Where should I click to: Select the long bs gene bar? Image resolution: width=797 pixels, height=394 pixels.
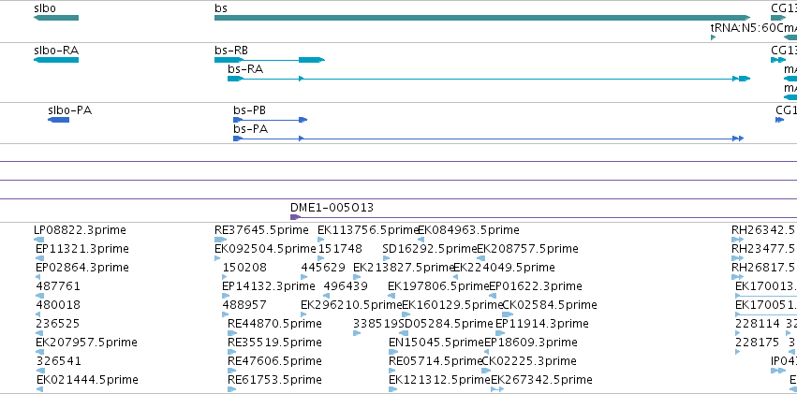(482, 18)
